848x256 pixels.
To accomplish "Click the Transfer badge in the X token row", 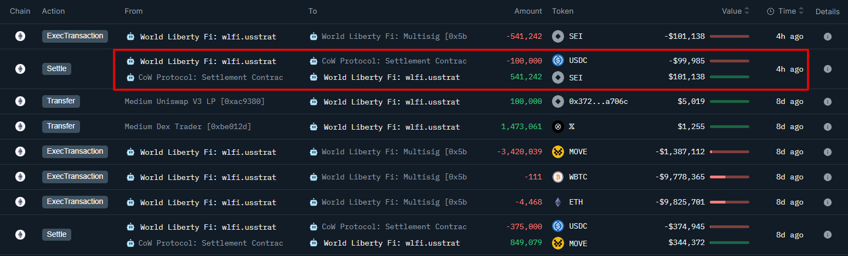I will [x=61, y=126].
